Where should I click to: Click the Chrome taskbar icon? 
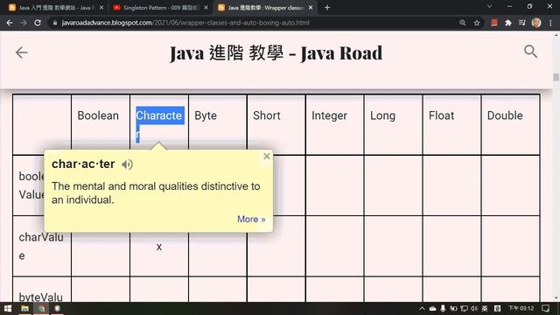pos(41,309)
